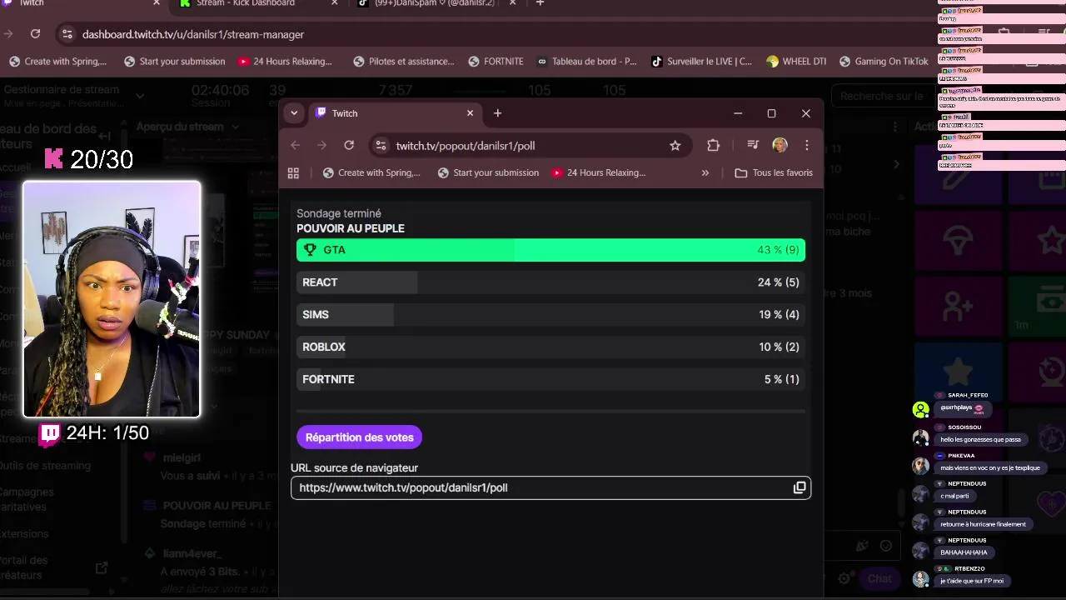Open the popout Chrome three-dot menu
Viewport: 1066px width, 600px height.
tap(806, 145)
